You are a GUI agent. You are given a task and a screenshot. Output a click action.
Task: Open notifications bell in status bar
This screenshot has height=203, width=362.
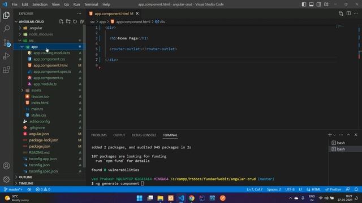tap(356, 189)
